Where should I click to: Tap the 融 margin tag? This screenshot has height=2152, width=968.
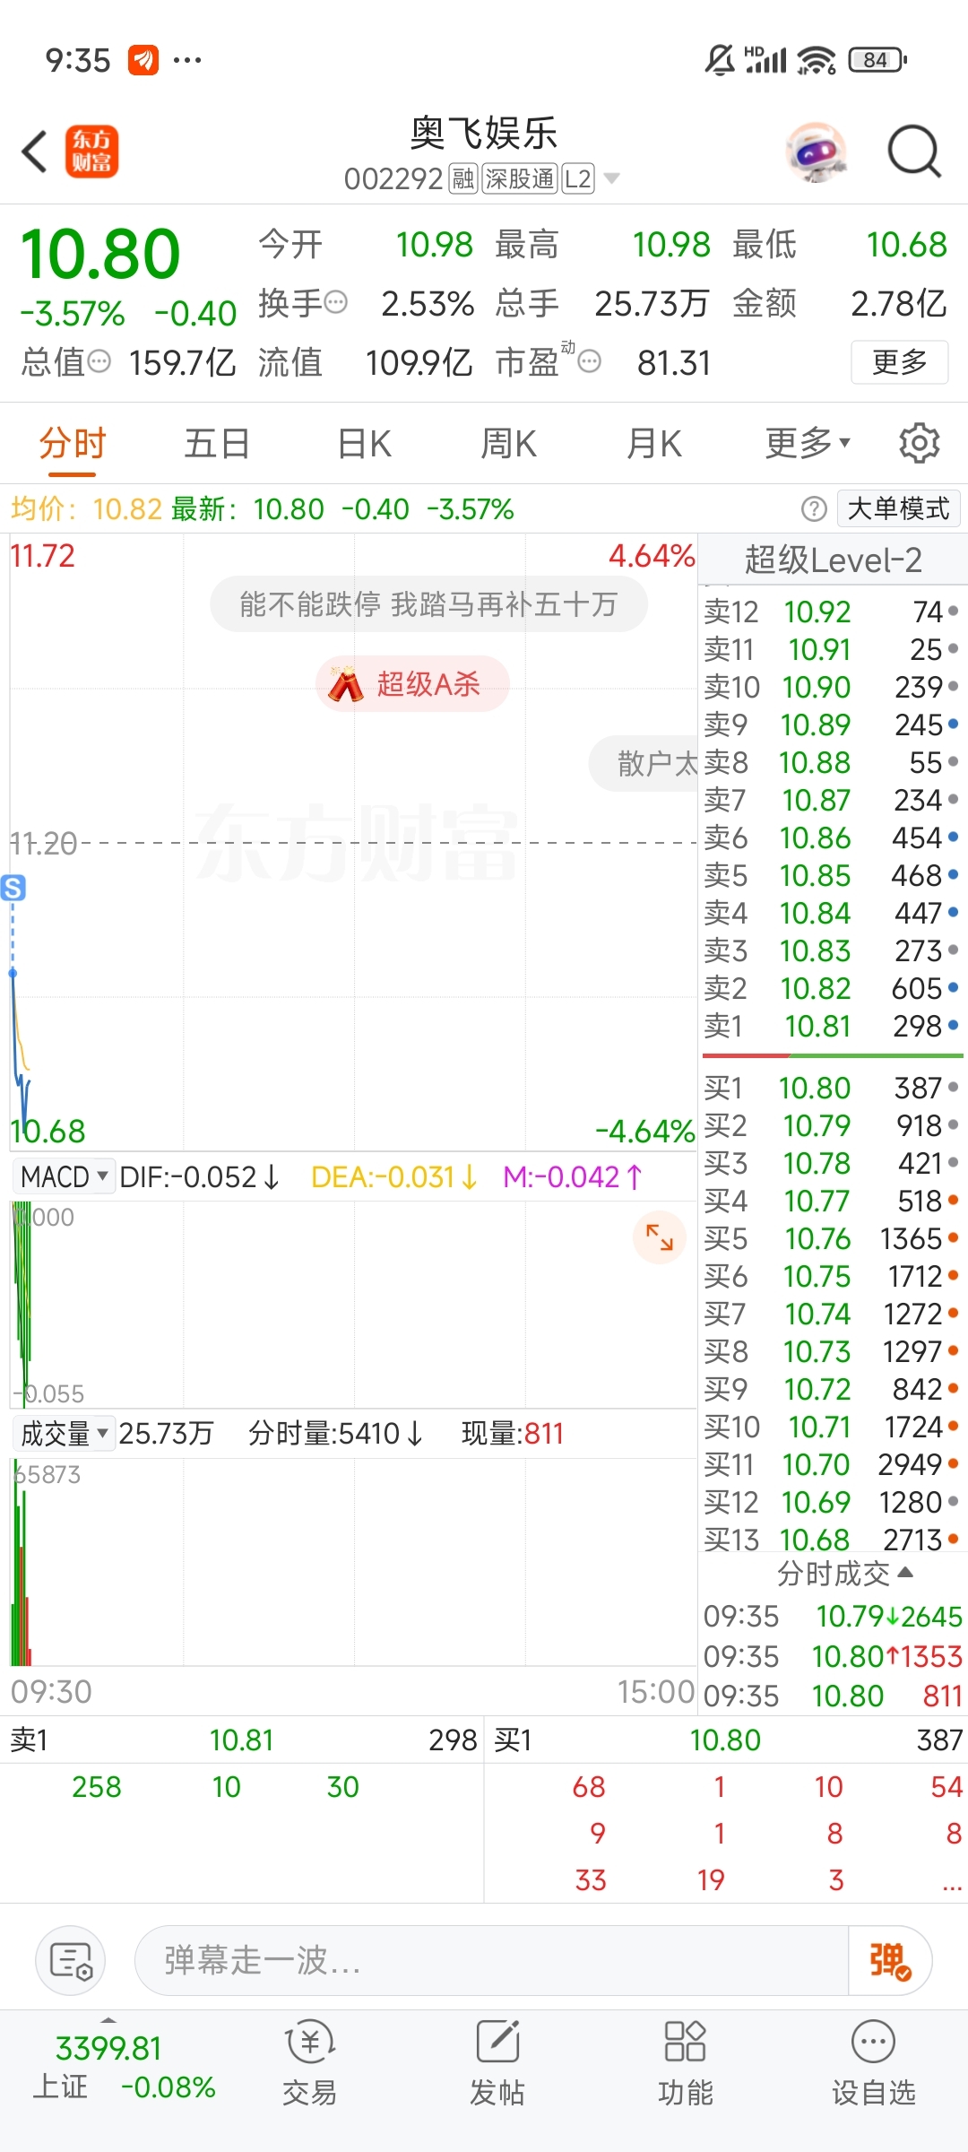pos(463,179)
